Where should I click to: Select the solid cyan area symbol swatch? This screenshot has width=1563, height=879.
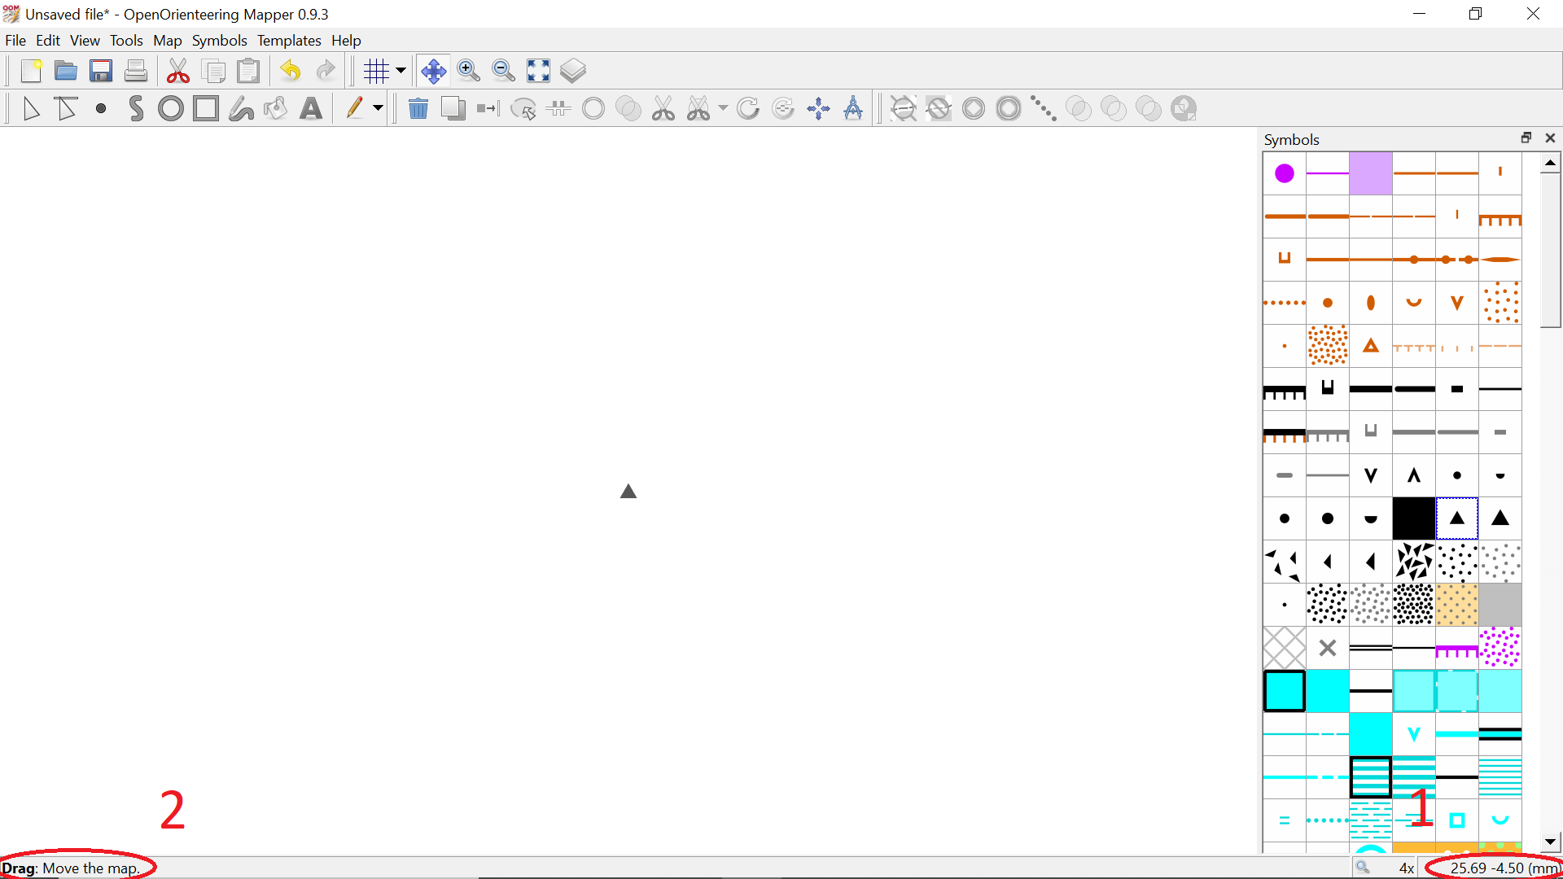point(1328,692)
